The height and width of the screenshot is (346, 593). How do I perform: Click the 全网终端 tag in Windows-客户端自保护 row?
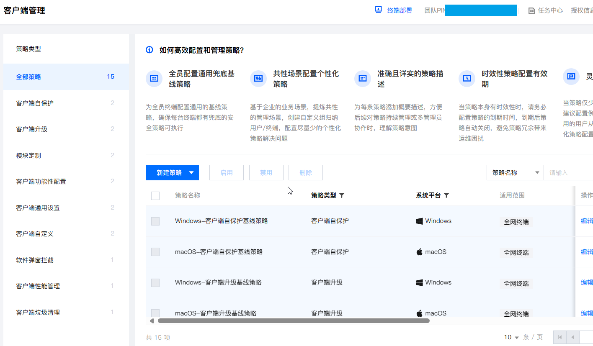(516, 222)
